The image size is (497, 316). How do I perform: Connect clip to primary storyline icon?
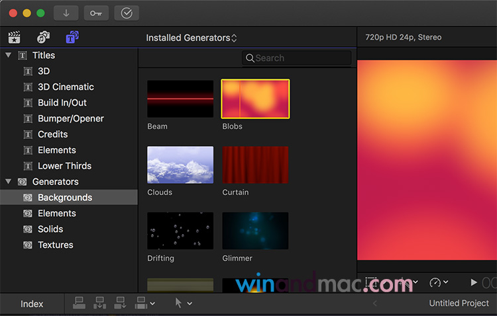tap(79, 303)
